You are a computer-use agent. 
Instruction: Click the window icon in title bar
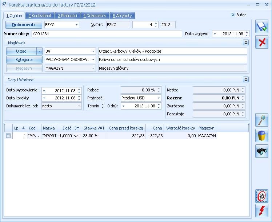[x=4, y=5]
